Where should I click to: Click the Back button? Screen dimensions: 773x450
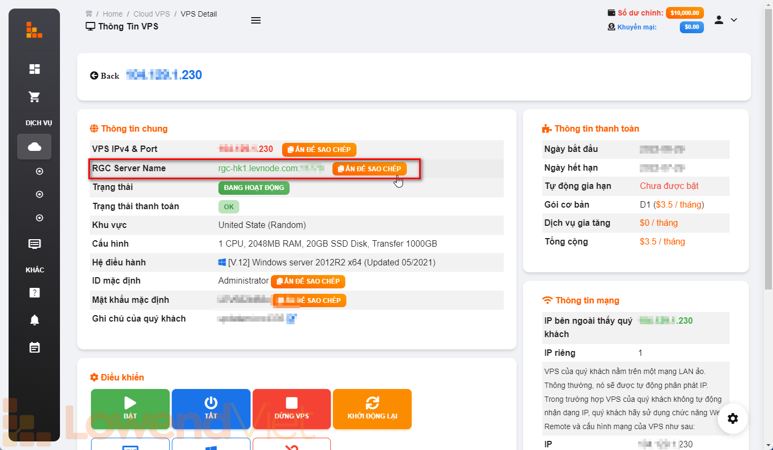point(105,76)
